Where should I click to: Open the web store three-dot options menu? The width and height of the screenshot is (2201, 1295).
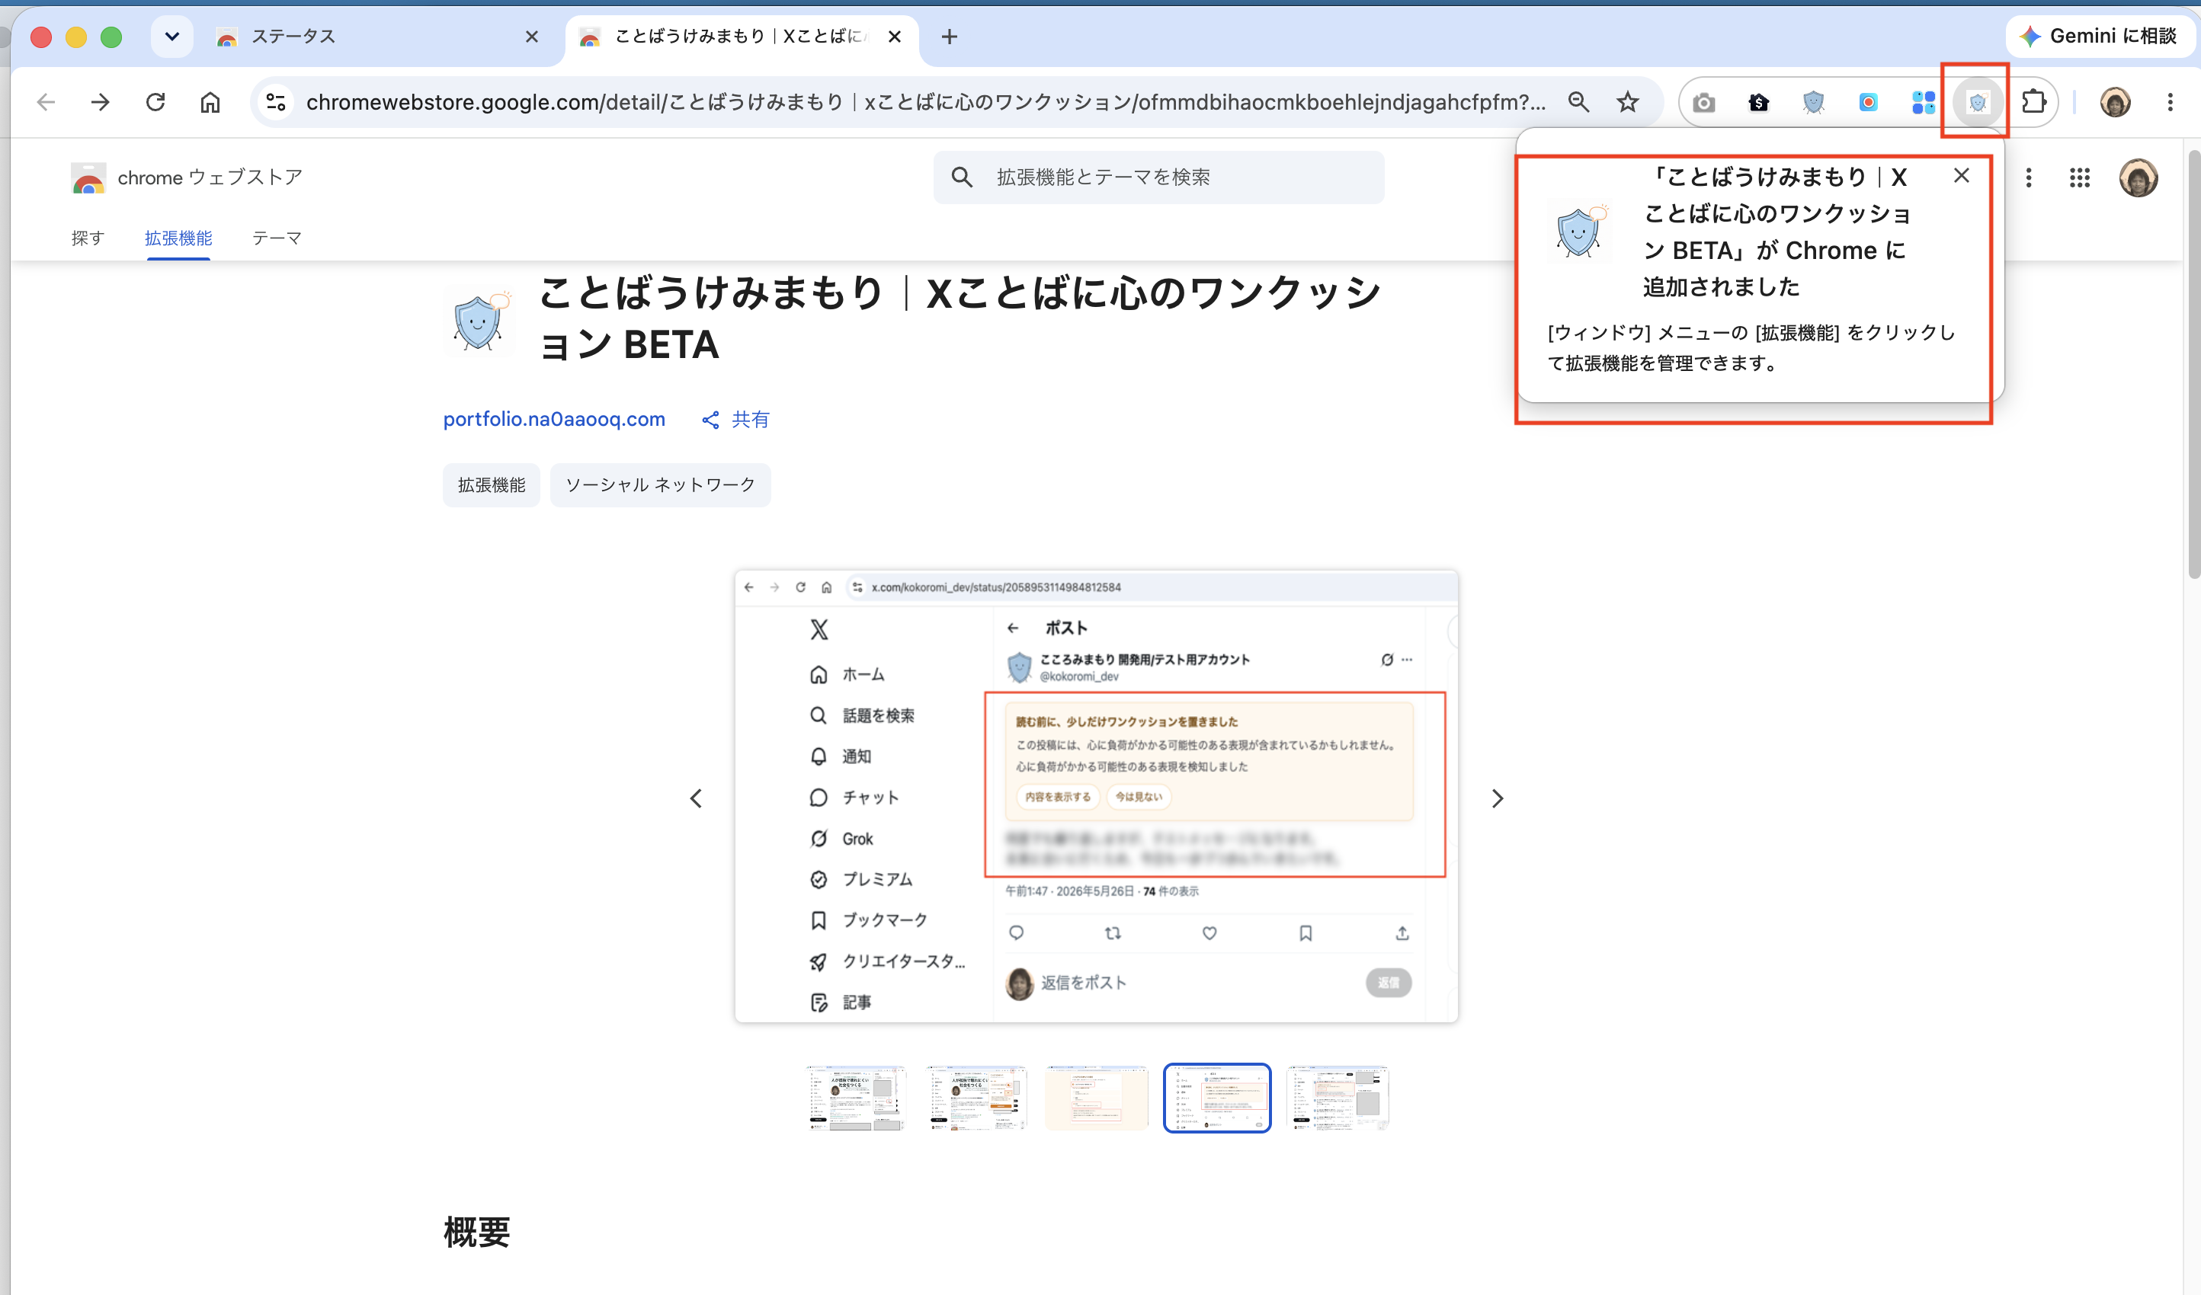tap(2028, 178)
